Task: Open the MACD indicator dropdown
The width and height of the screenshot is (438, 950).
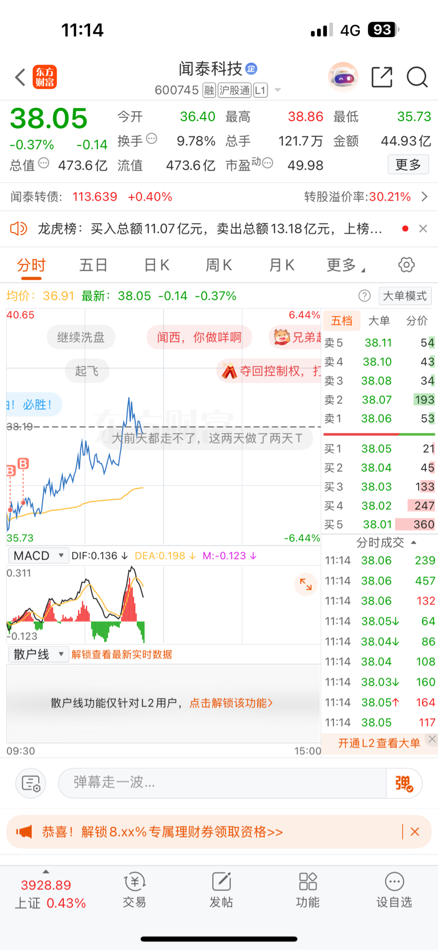Action: [38, 556]
